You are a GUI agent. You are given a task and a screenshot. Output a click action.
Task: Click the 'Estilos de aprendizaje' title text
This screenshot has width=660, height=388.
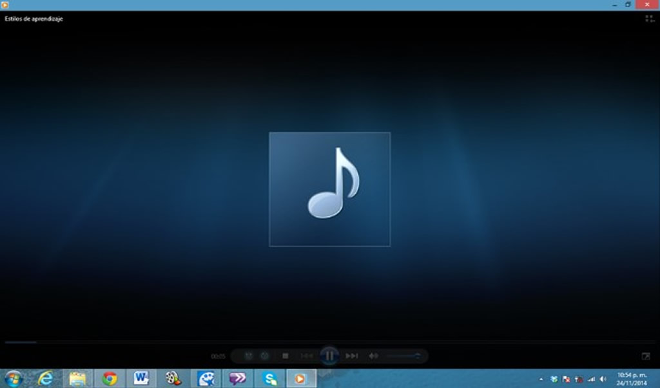coord(34,19)
